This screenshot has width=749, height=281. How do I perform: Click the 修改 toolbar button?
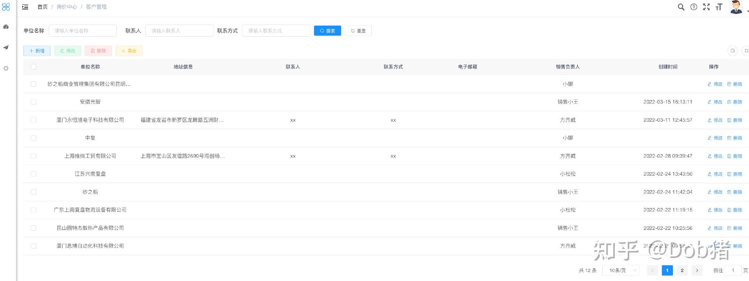(x=67, y=51)
